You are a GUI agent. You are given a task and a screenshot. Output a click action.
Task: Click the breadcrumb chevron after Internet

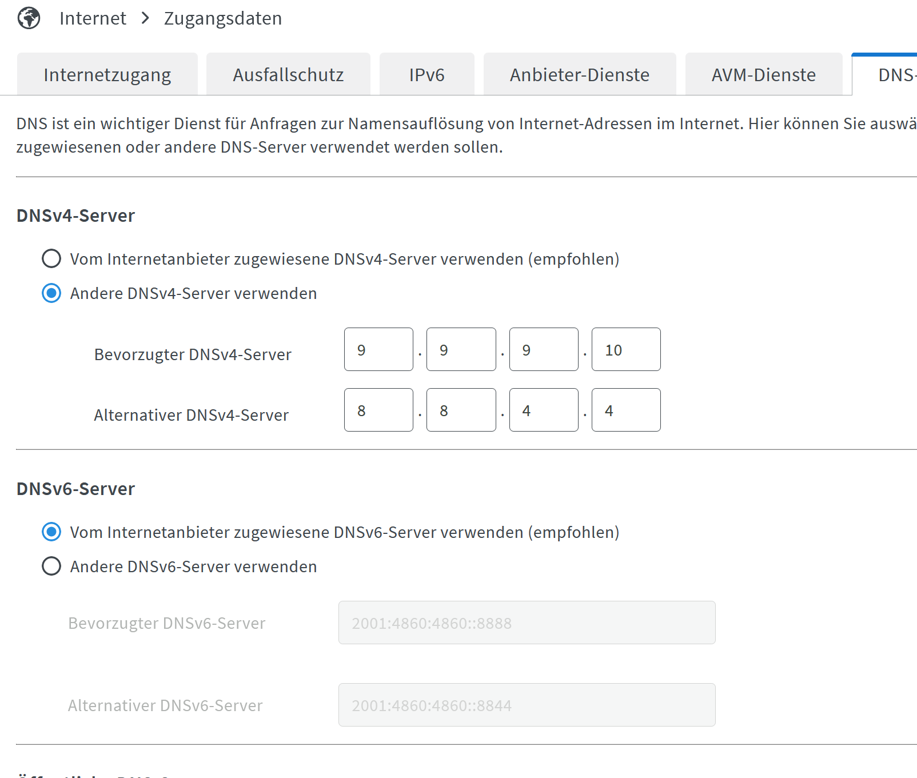coord(145,18)
